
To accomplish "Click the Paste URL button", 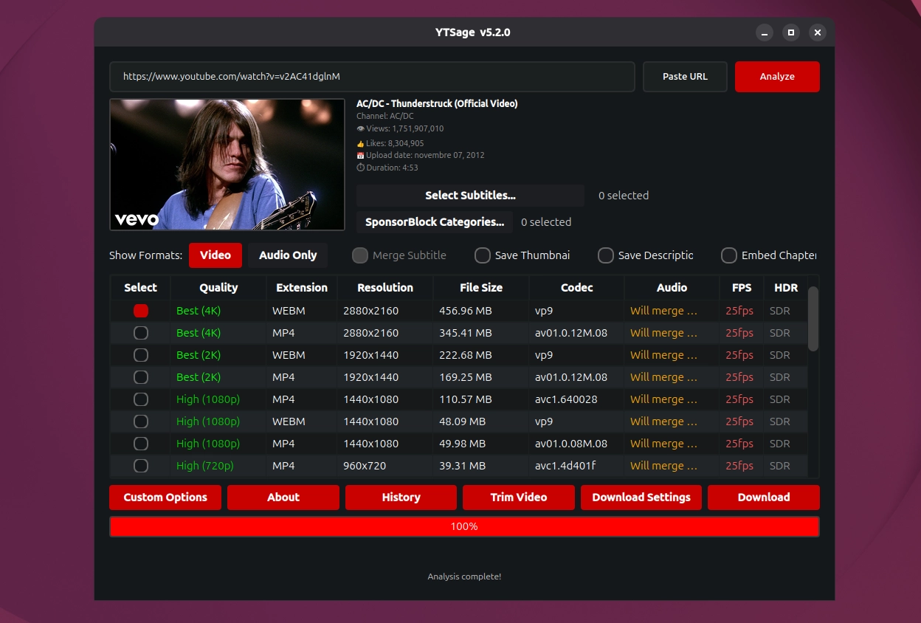I will (x=685, y=77).
